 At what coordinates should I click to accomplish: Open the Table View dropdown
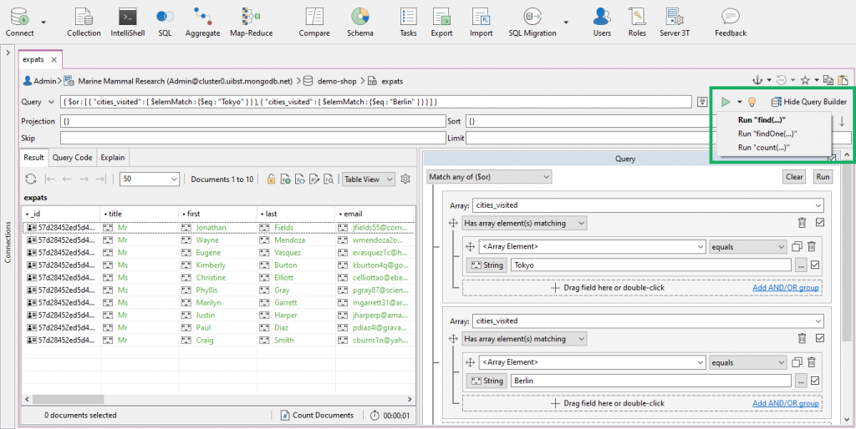click(x=368, y=179)
